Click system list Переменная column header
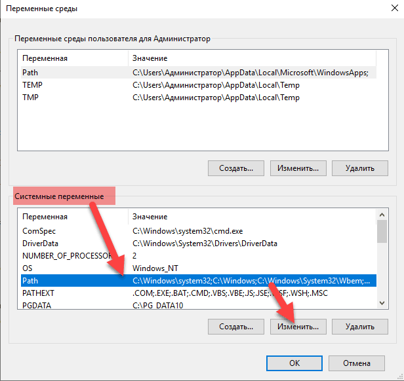This screenshot has height=381, width=404. [x=72, y=217]
